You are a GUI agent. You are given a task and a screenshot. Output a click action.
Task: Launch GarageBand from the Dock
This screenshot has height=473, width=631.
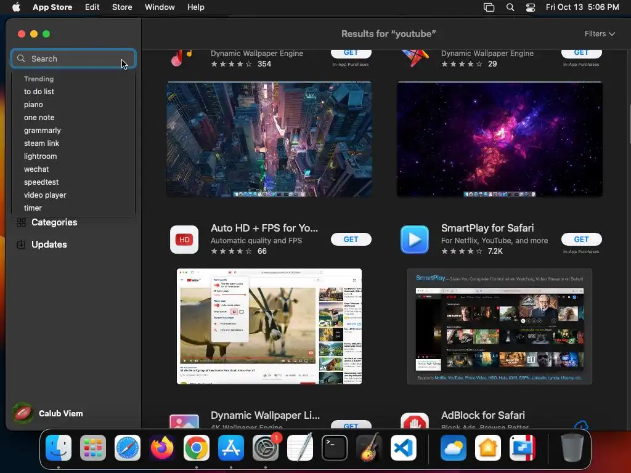point(369,448)
